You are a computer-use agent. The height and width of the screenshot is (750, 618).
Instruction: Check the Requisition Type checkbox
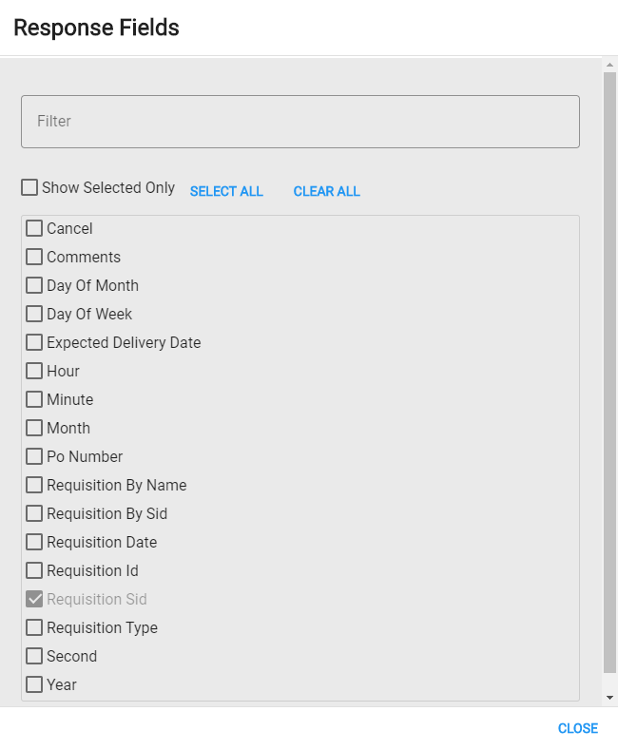(34, 627)
